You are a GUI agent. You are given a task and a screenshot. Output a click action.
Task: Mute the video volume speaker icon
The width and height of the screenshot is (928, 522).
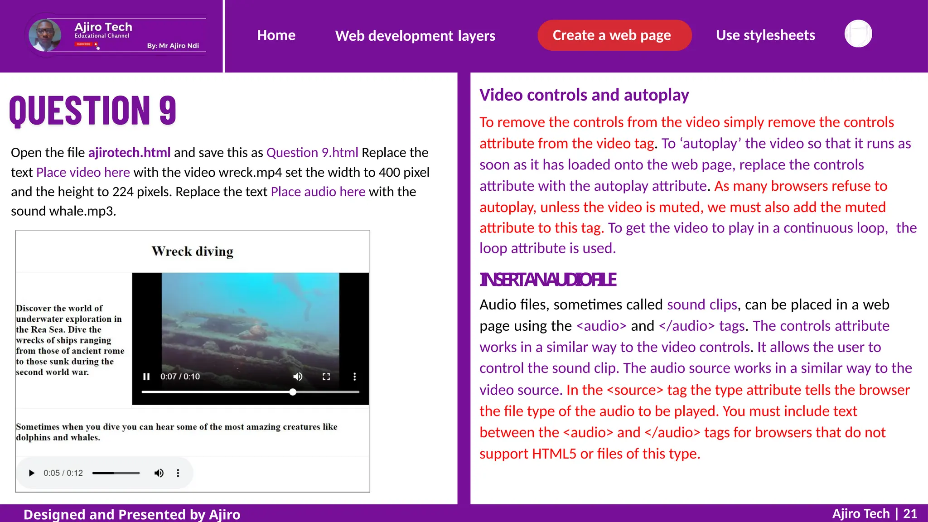click(298, 377)
